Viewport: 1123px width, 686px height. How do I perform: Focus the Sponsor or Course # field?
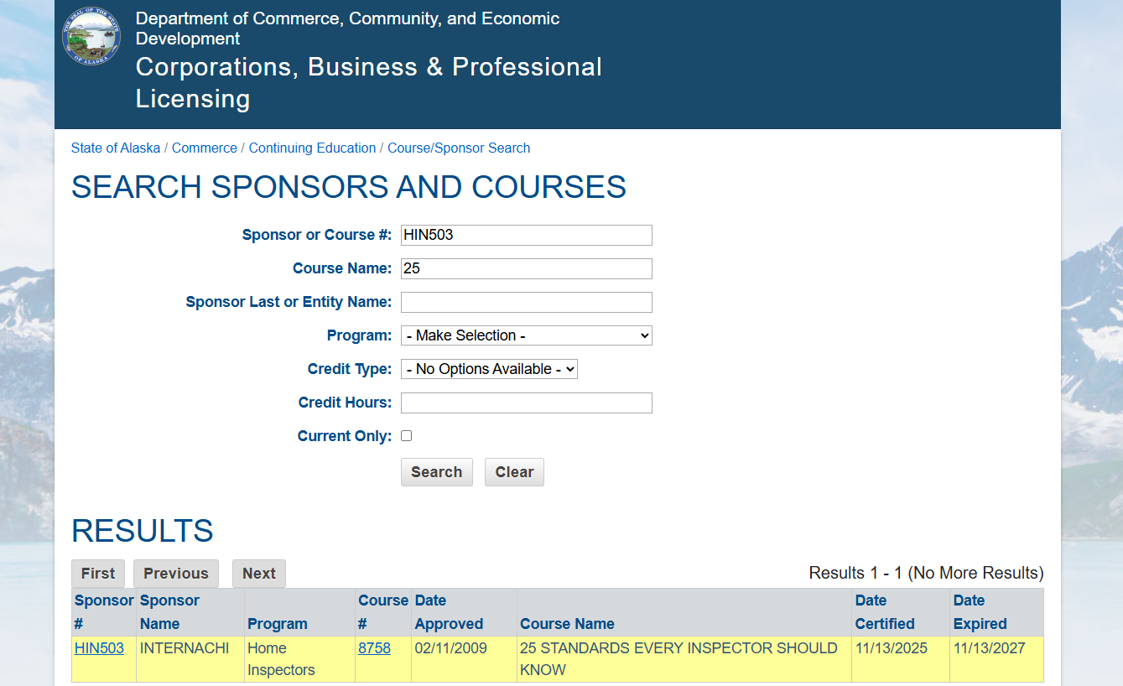[x=526, y=235]
